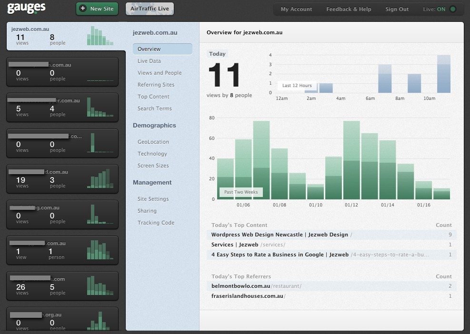Go to Referring Sites

[156, 85]
